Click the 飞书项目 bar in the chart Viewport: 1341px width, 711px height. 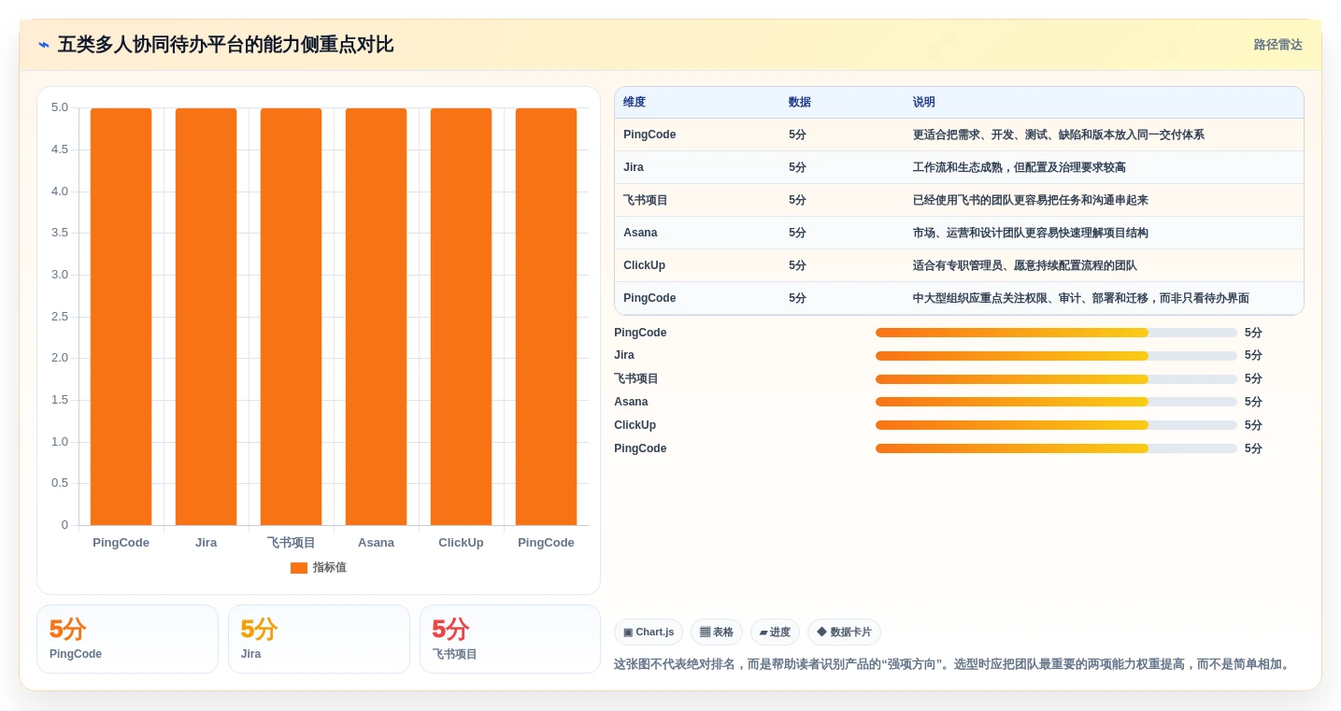(291, 317)
